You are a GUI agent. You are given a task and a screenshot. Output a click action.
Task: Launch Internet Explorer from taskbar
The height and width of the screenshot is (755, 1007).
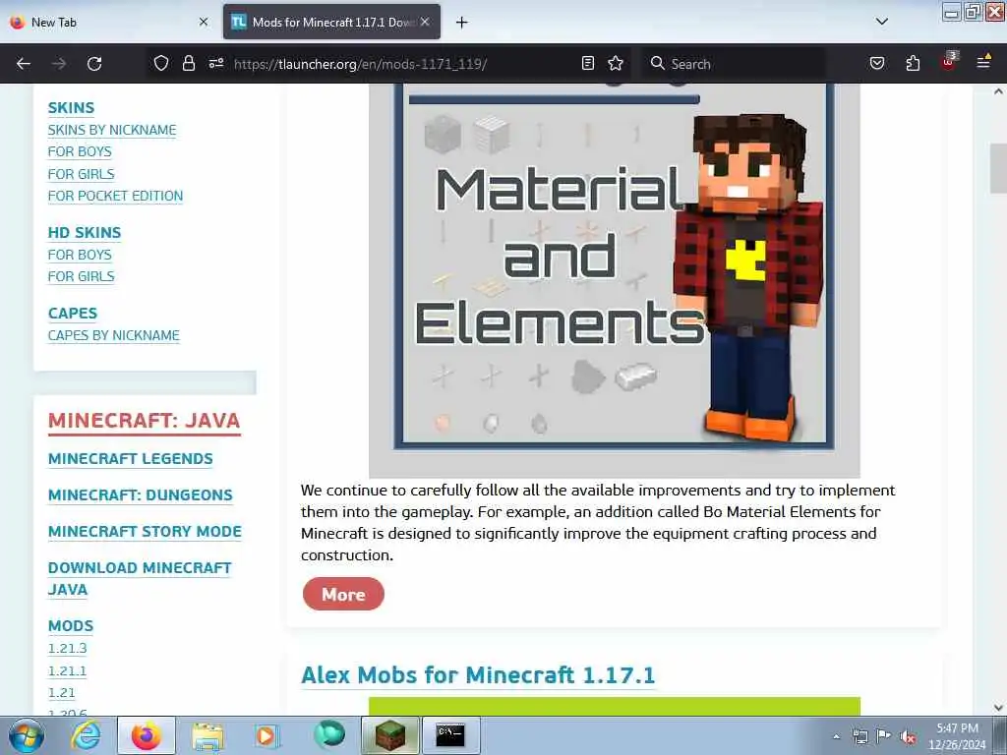pyautogui.click(x=86, y=735)
